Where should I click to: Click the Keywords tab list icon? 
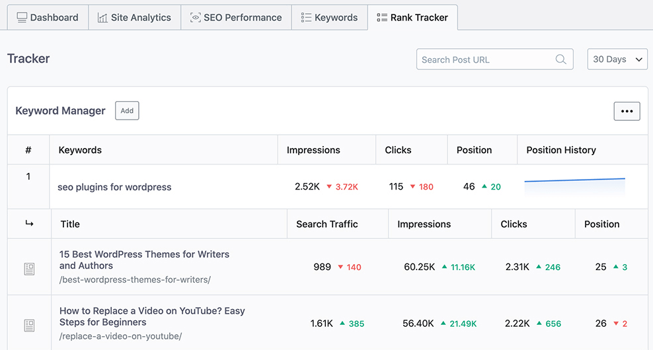pyautogui.click(x=306, y=17)
